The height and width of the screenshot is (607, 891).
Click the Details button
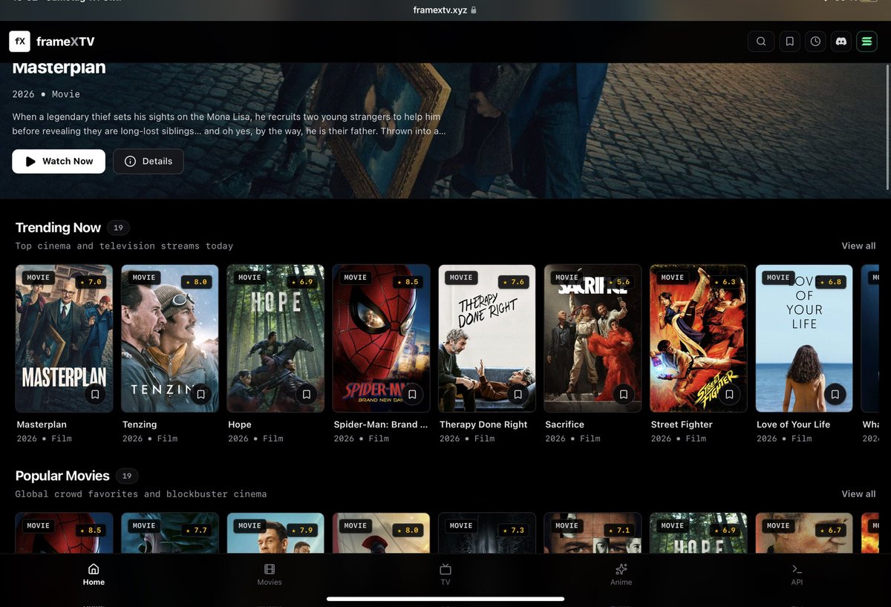[x=148, y=161]
